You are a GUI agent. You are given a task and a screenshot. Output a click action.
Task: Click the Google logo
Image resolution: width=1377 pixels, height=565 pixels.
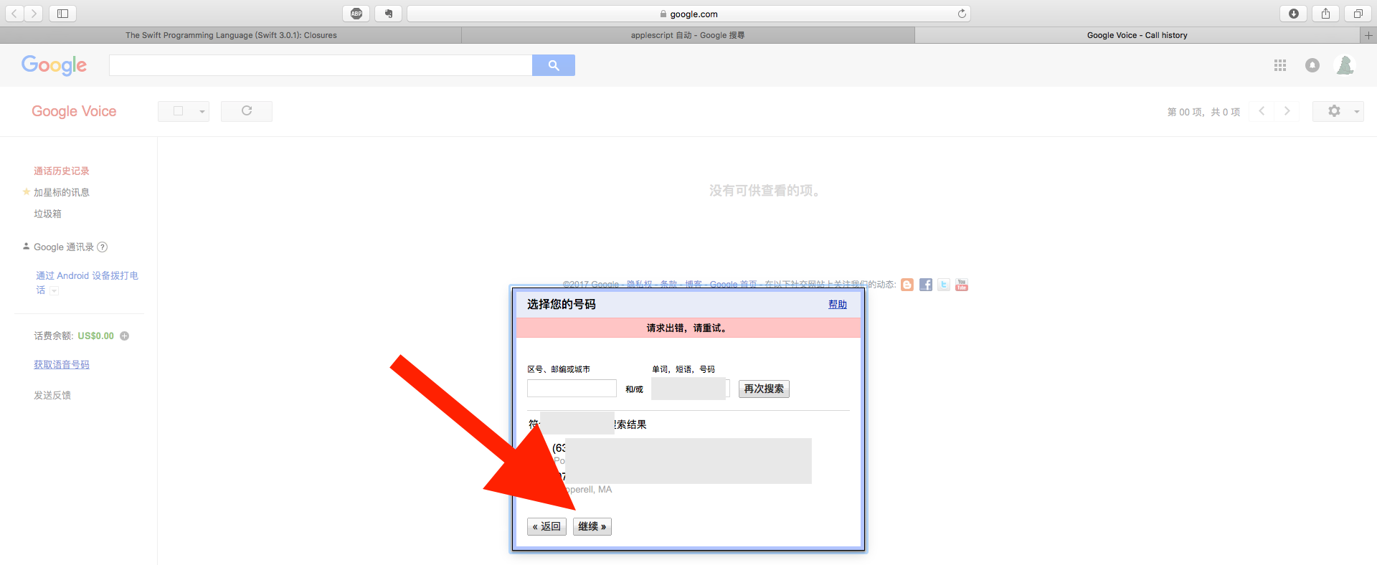(x=54, y=65)
